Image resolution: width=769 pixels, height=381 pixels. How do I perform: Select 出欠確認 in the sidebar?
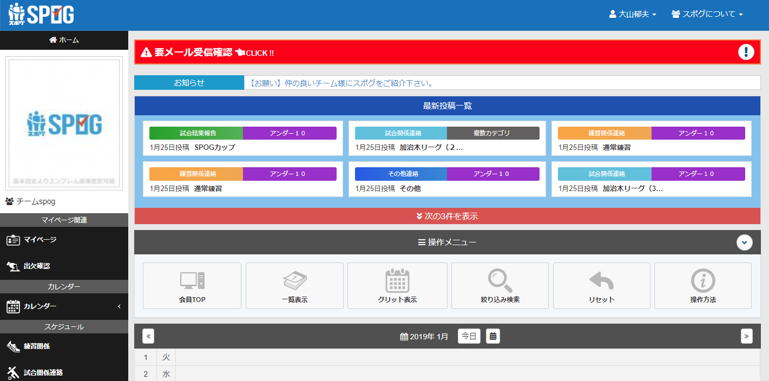(36, 266)
